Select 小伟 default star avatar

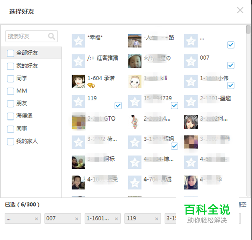[191, 81]
